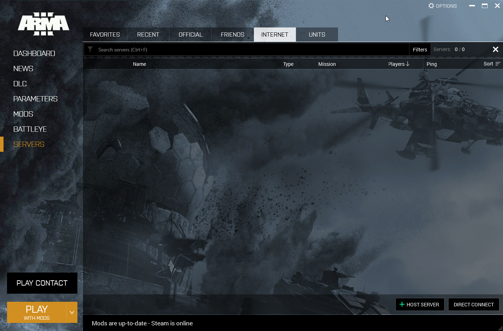Viewport: 503px width, 331px height.
Task: Click the Direct Connect button
Action: (x=474, y=305)
